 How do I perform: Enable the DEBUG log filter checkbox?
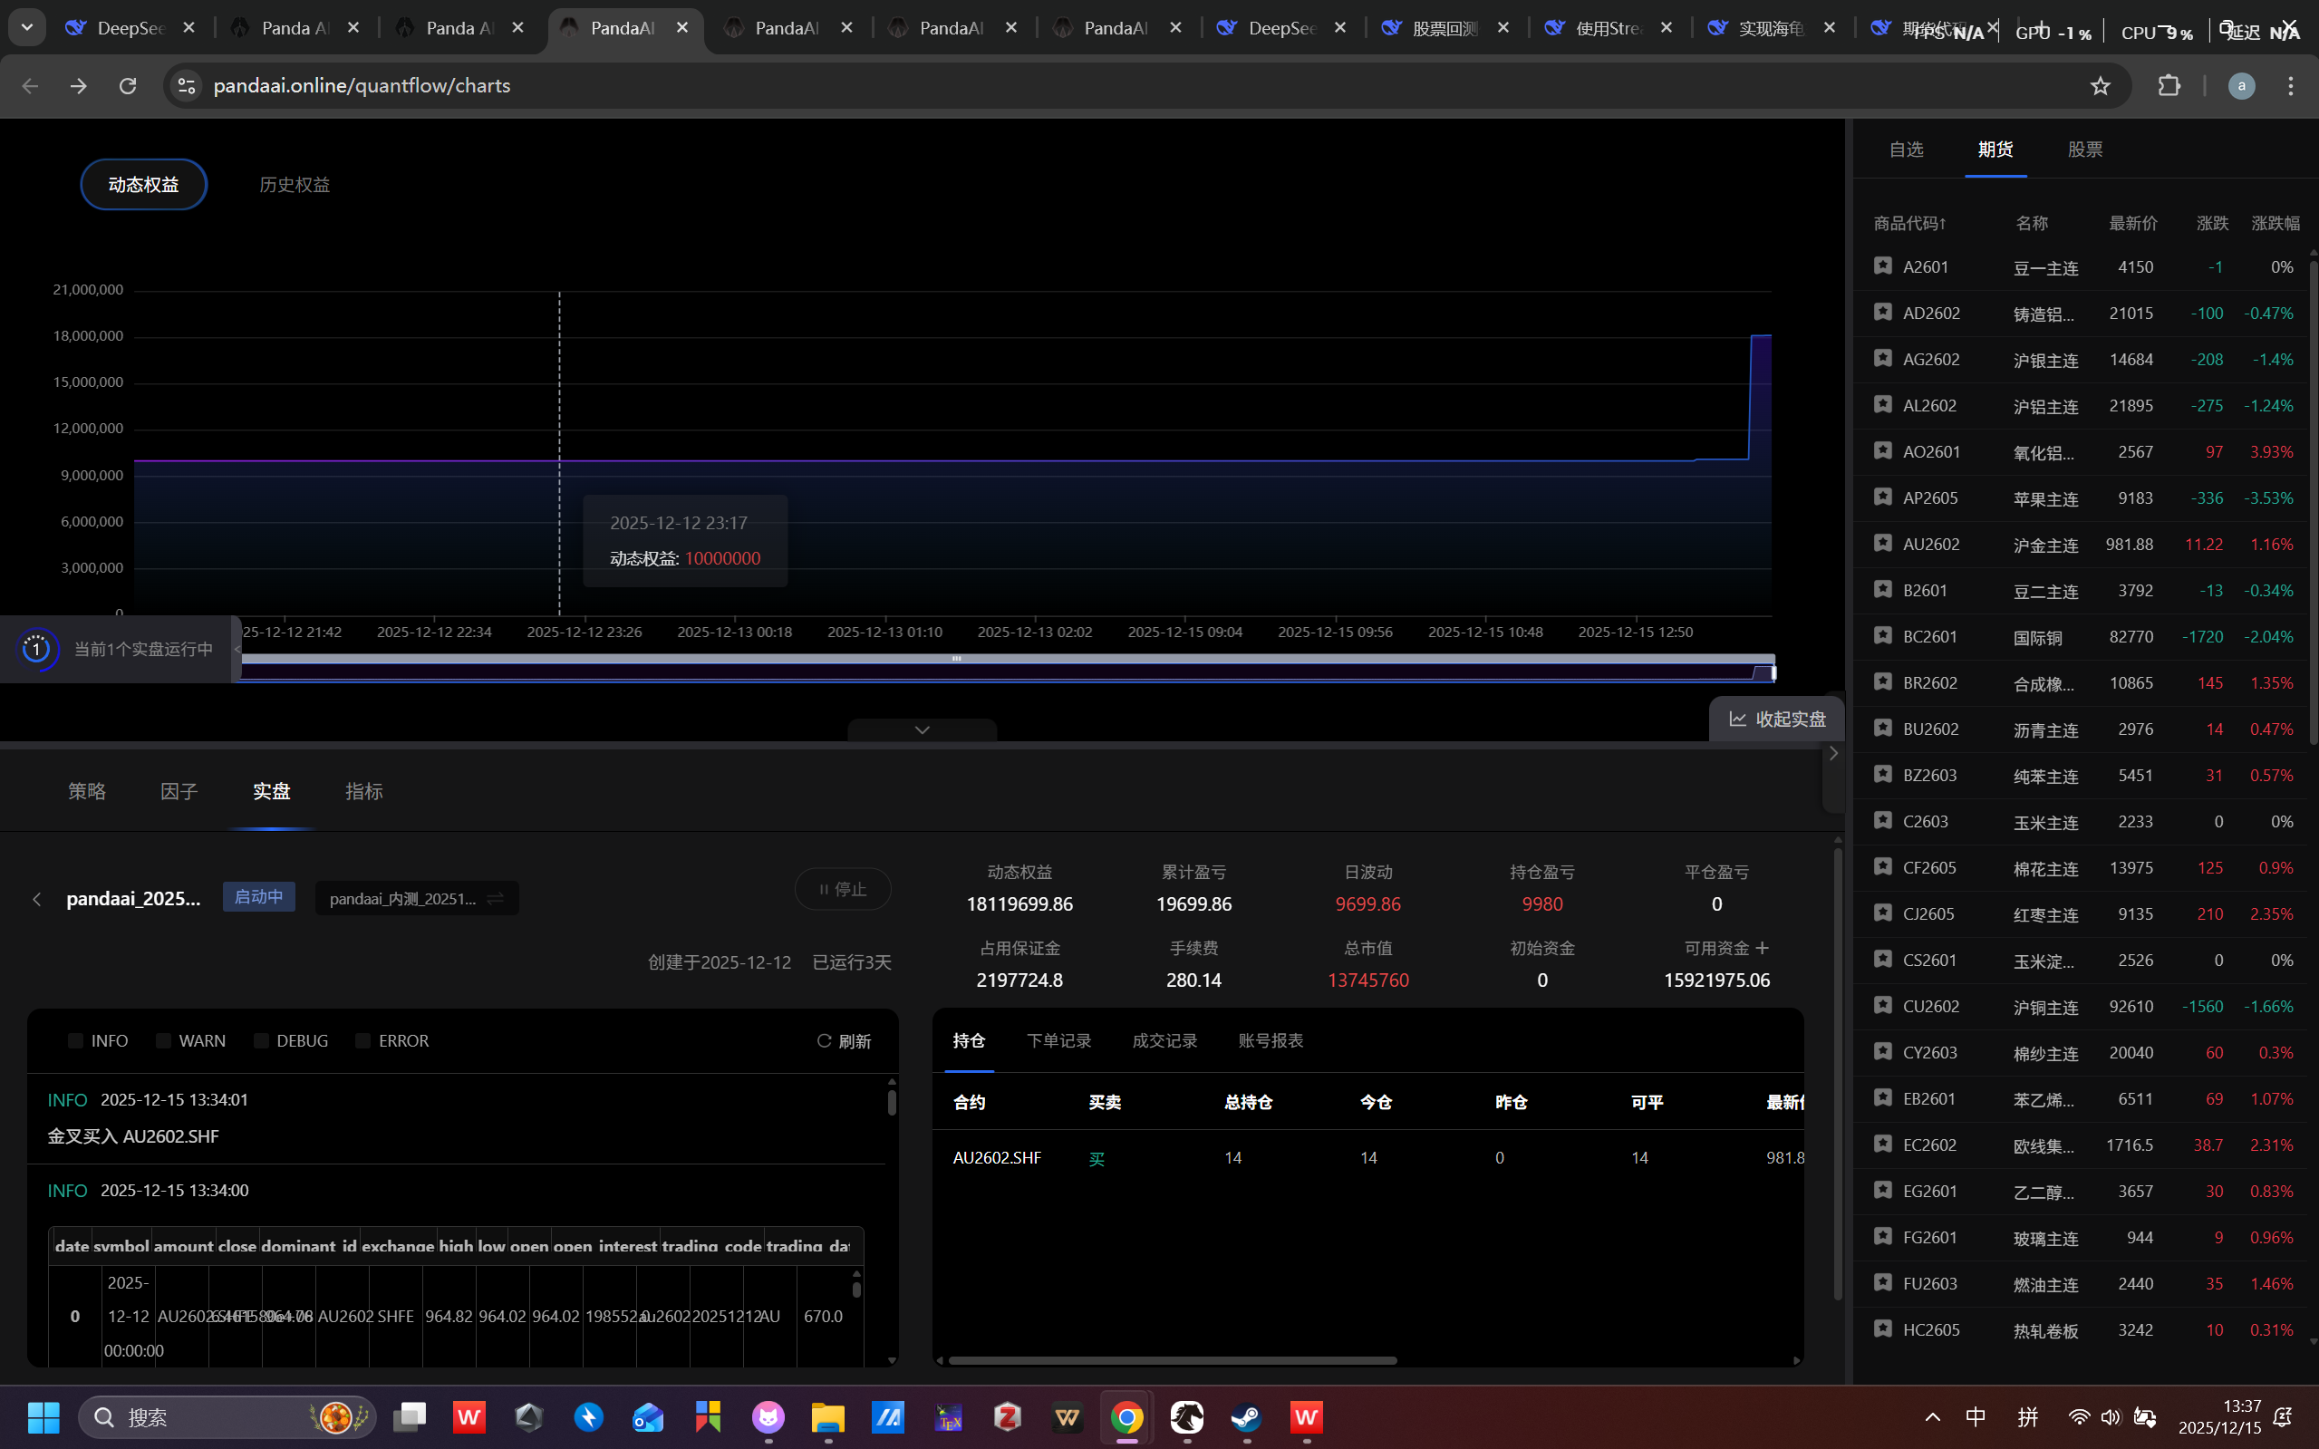pyautogui.click(x=262, y=1040)
